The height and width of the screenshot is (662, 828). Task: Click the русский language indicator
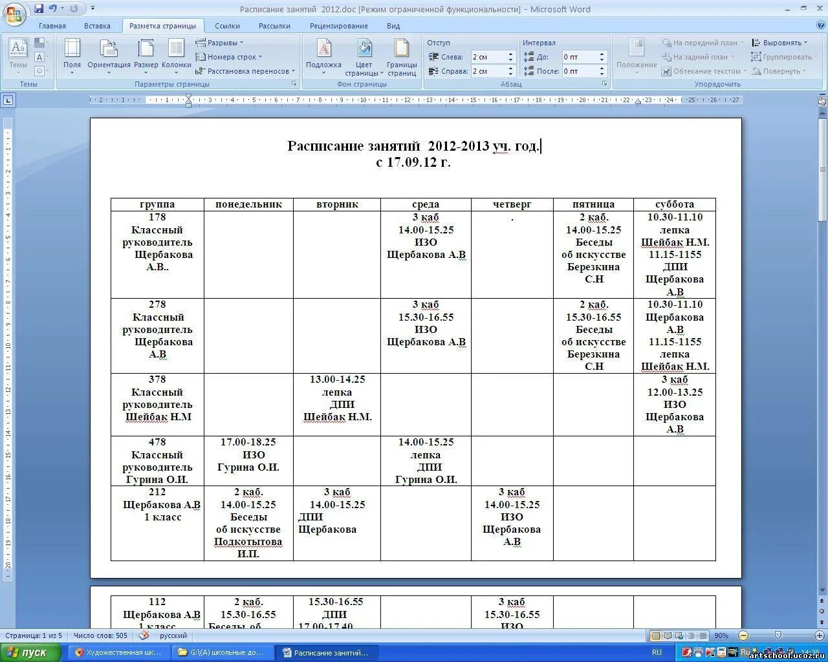(173, 635)
